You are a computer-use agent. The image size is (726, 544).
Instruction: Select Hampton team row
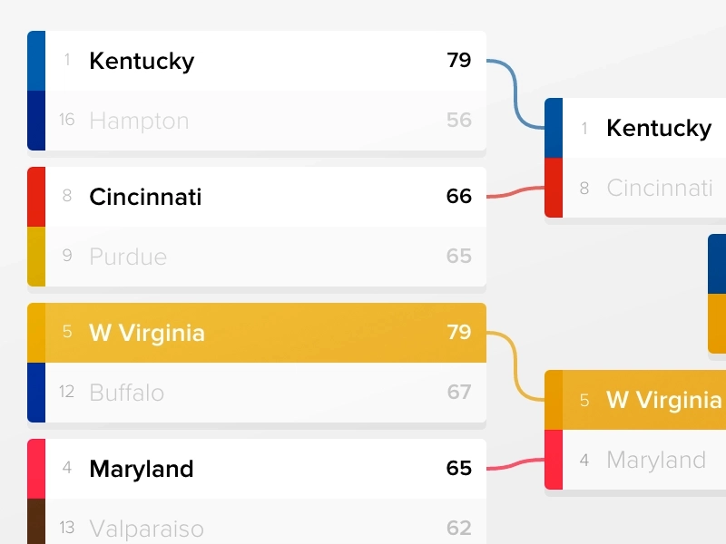257,121
